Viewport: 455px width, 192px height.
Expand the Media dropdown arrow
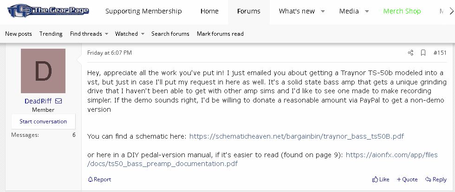367,12
